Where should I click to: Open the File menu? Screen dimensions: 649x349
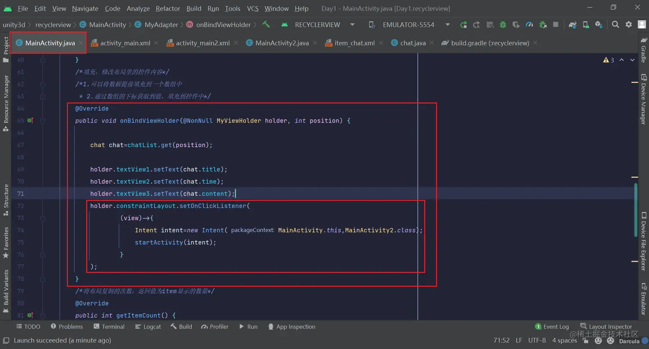(23, 8)
